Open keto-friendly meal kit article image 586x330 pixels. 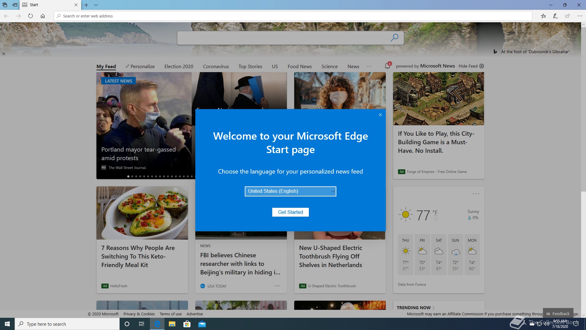142,213
